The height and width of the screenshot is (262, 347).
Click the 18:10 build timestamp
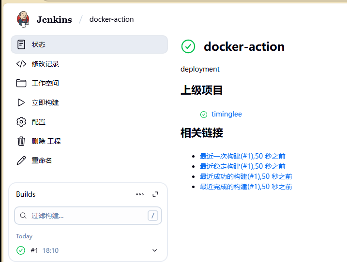pos(50,250)
